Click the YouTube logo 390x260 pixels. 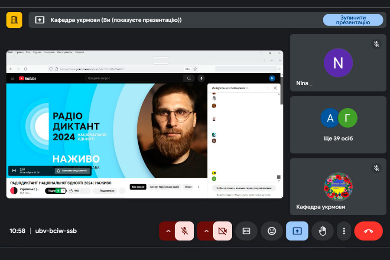(x=28, y=78)
